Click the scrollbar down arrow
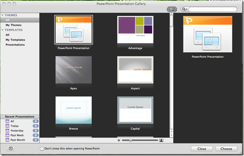244x156 pixels. 171,135
